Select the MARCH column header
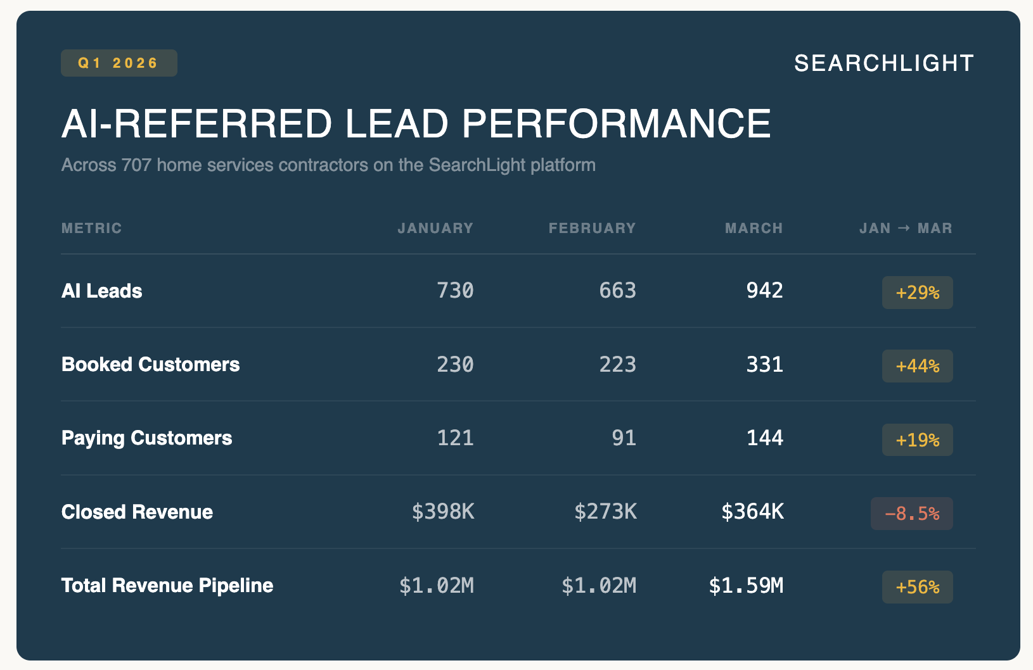 coord(754,228)
